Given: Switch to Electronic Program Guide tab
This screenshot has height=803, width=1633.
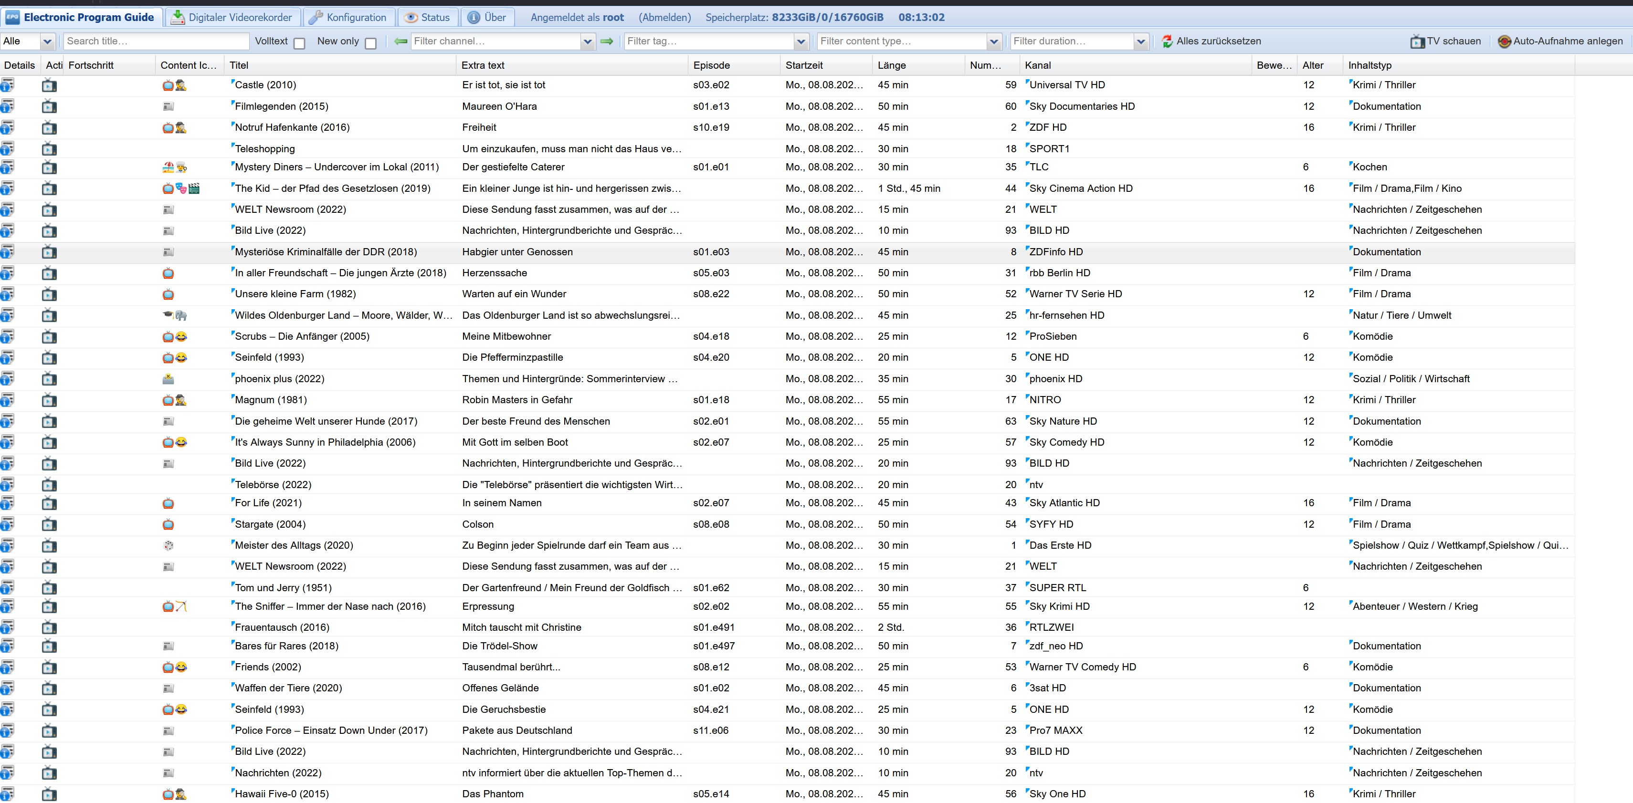Looking at the screenshot, I should (x=81, y=17).
